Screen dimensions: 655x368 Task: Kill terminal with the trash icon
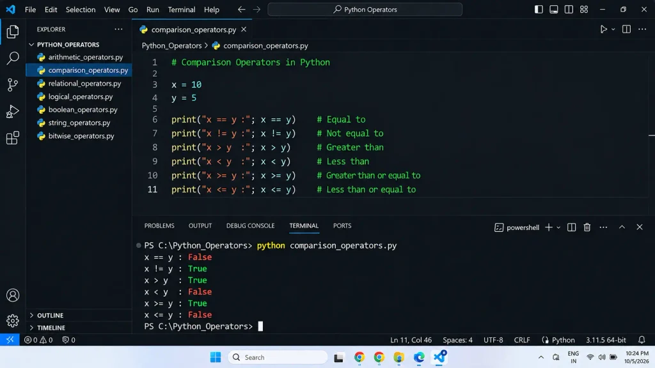point(587,227)
